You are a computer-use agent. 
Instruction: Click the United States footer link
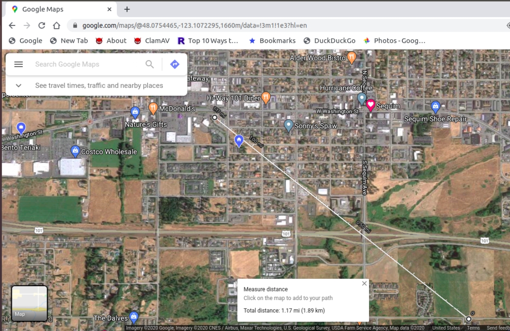click(446, 328)
